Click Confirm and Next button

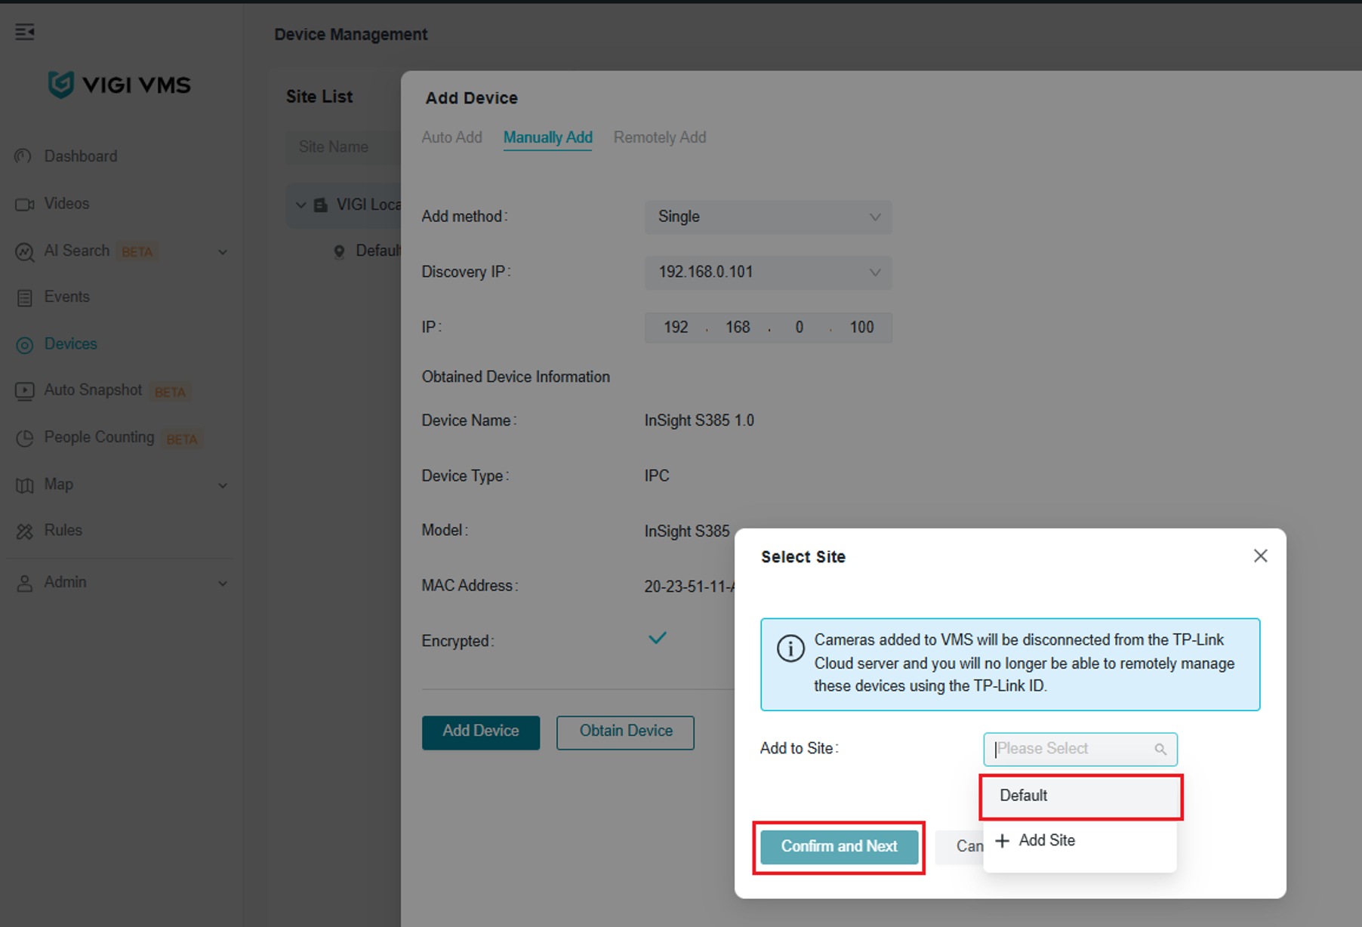839,846
